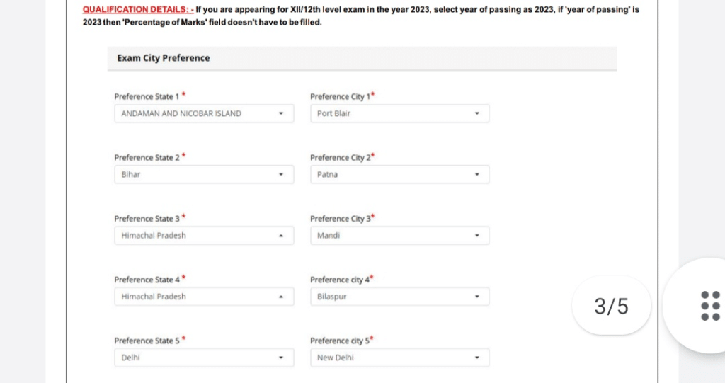Viewport: 725px width, 383px height.
Task: Click the Exam City Preference header
Action: [x=164, y=58]
